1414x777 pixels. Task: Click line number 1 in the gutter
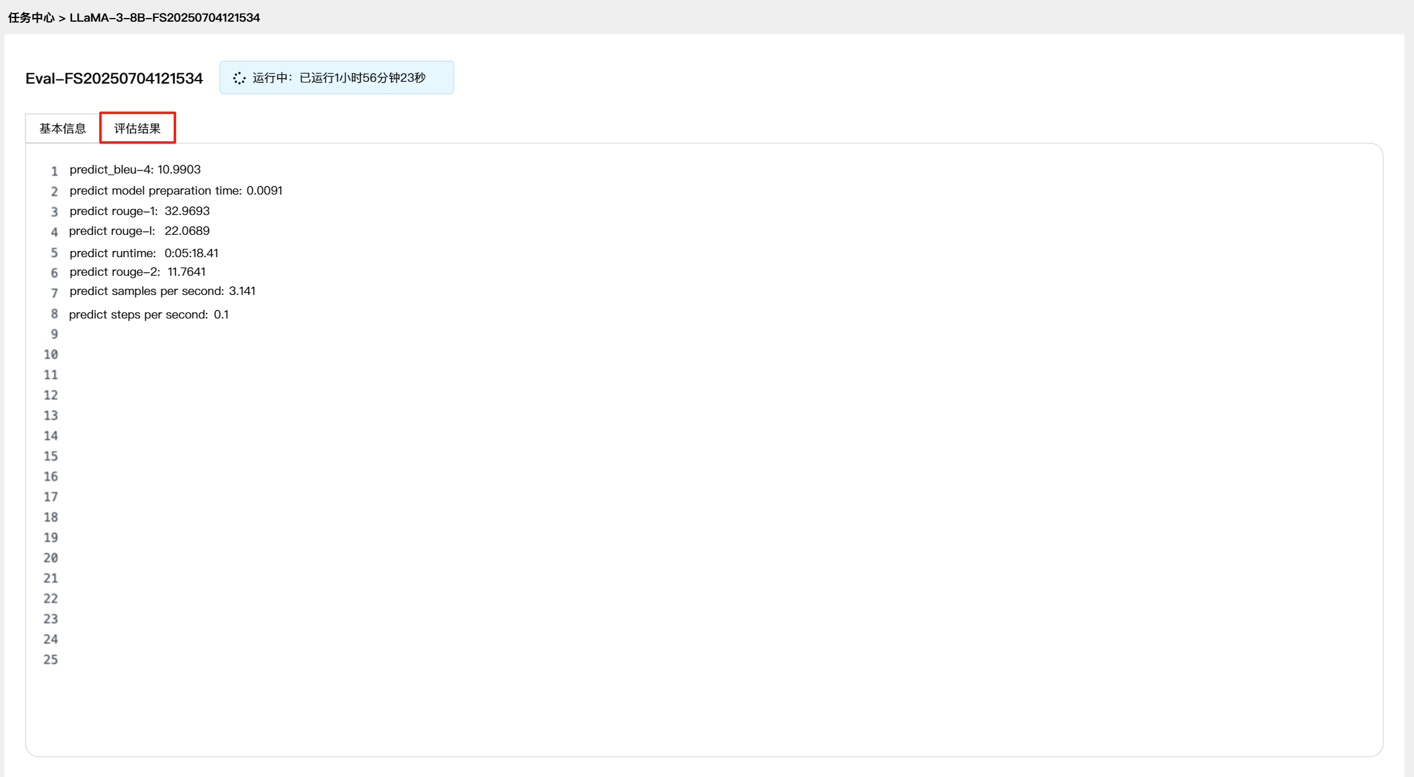(54, 171)
